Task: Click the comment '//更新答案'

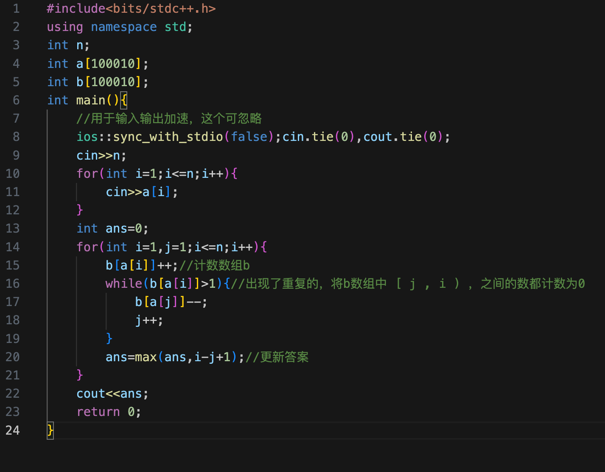Action: pos(277,357)
